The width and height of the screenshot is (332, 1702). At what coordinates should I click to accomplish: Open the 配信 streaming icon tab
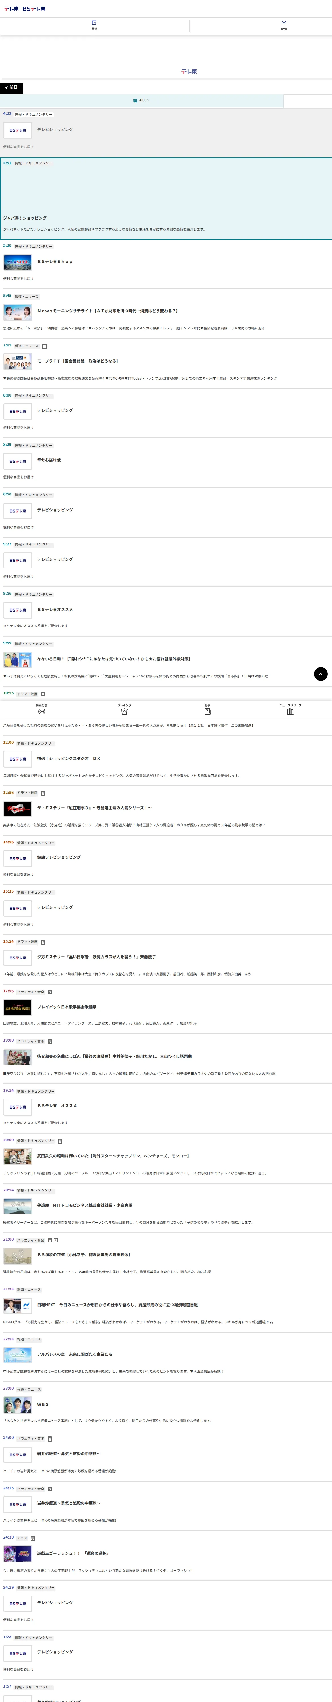coord(284,26)
